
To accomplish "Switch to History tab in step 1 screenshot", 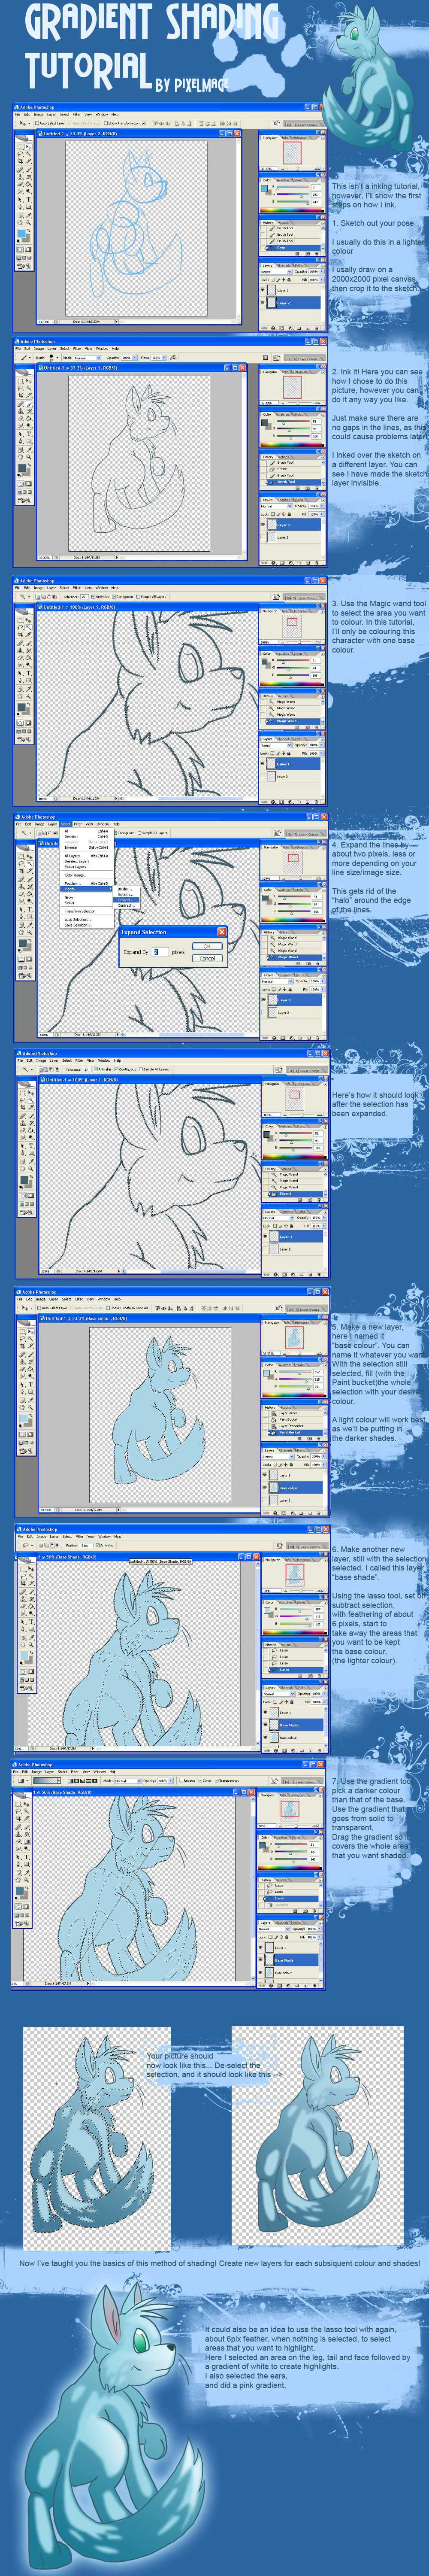I will point(268,222).
